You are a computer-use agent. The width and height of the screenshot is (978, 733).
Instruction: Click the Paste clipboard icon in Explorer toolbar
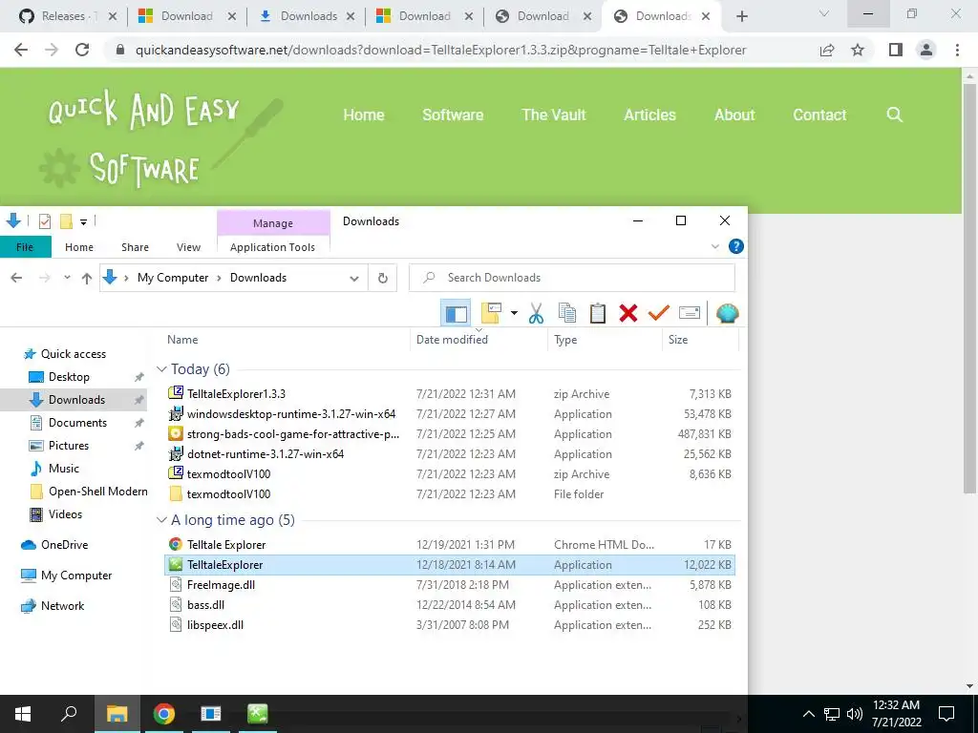point(598,313)
